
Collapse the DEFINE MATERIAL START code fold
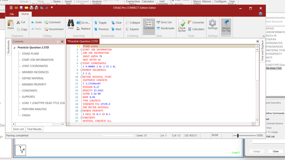pyautogui.click(x=82, y=77)
